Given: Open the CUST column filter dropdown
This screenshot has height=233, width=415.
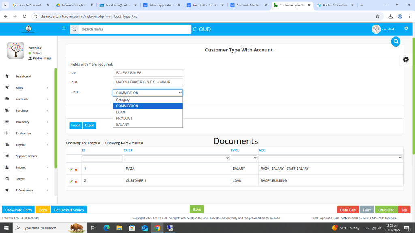Looking at the screenshot, I should (177, 158).
